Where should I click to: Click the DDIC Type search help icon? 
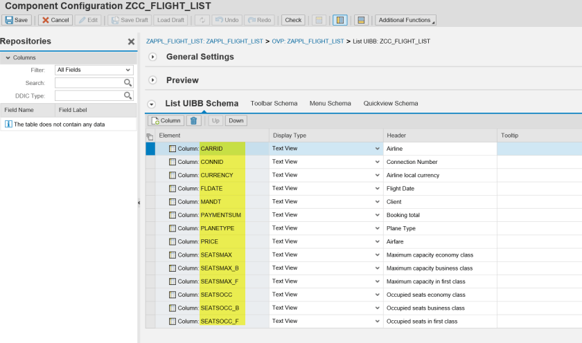pyautogui.click(x=128, y=96)
